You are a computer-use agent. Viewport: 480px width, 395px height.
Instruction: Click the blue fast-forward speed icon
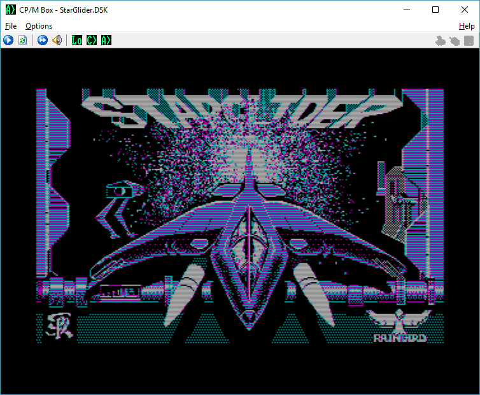[43, 40]
